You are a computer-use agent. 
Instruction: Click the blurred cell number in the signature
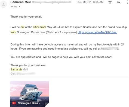pyautogui.click(x=26, y=74)
